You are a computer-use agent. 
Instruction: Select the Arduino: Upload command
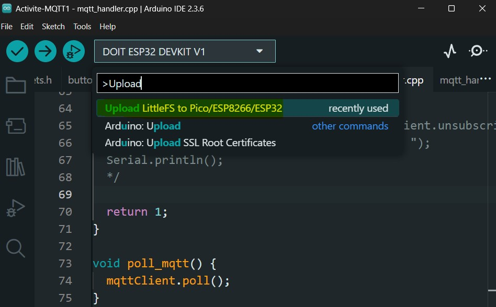point(143,126)
